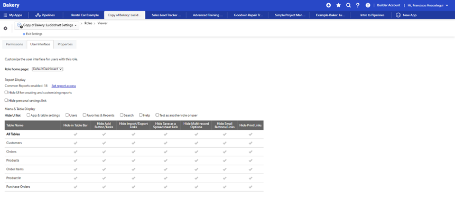Image resolution: width=455 pixels, height=209 pixels.
Task: Toggle Hide Email Buttons/Links for Product In
Action: pos(225,178)
